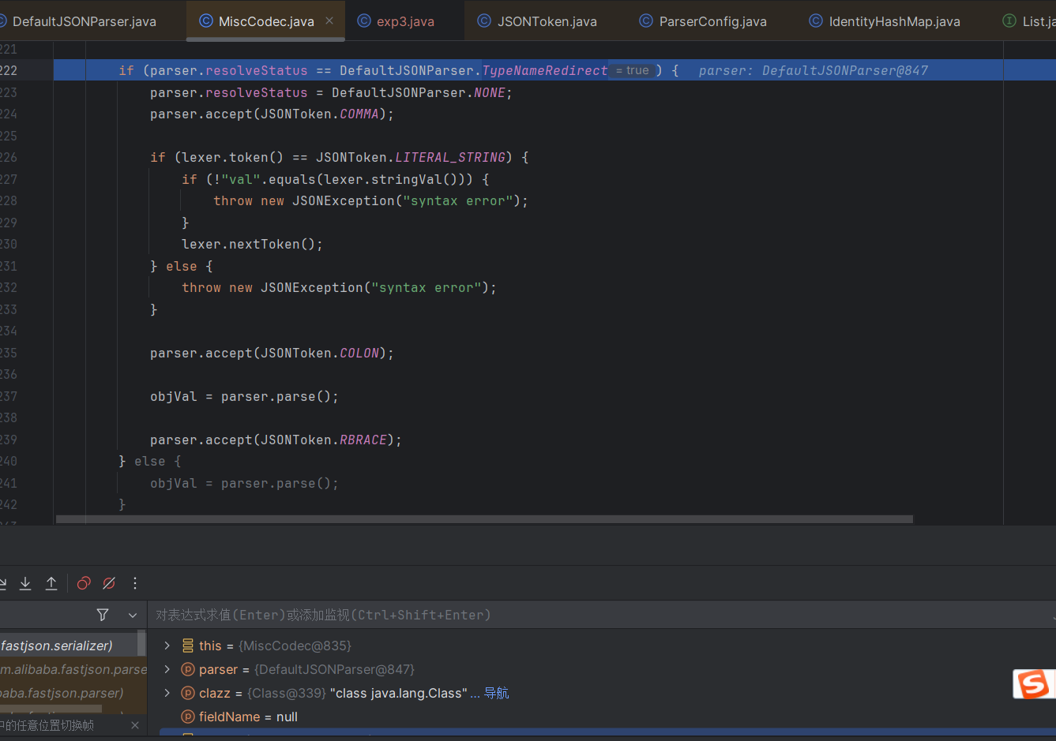
Task: Click the fieldName parameter icon in variables
Action: [188, 717]
